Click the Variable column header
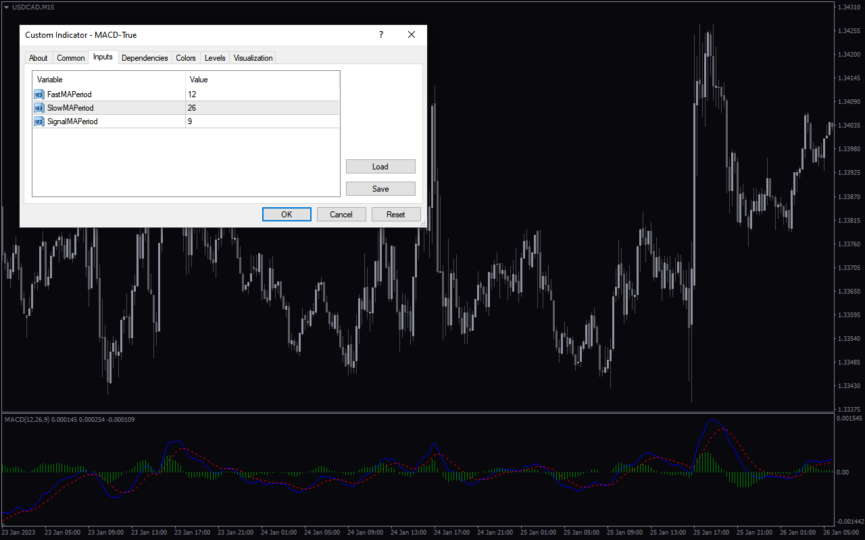 pyautogui.click(x=109, y=80)
